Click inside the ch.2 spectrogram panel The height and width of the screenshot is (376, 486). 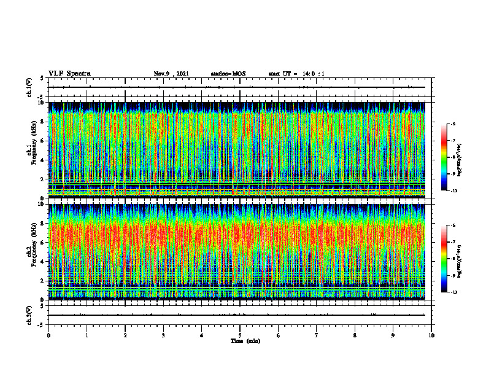(x=237, y=252)
